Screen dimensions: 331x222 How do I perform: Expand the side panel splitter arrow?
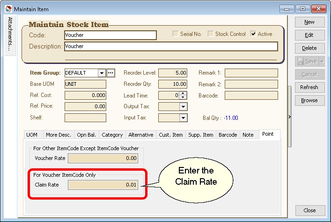[x=289, y=118]
